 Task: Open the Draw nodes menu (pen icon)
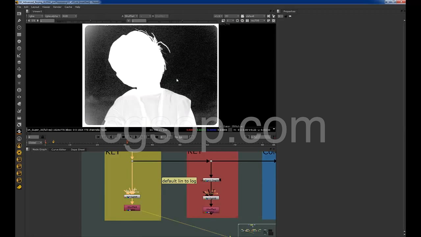point(19,20)
